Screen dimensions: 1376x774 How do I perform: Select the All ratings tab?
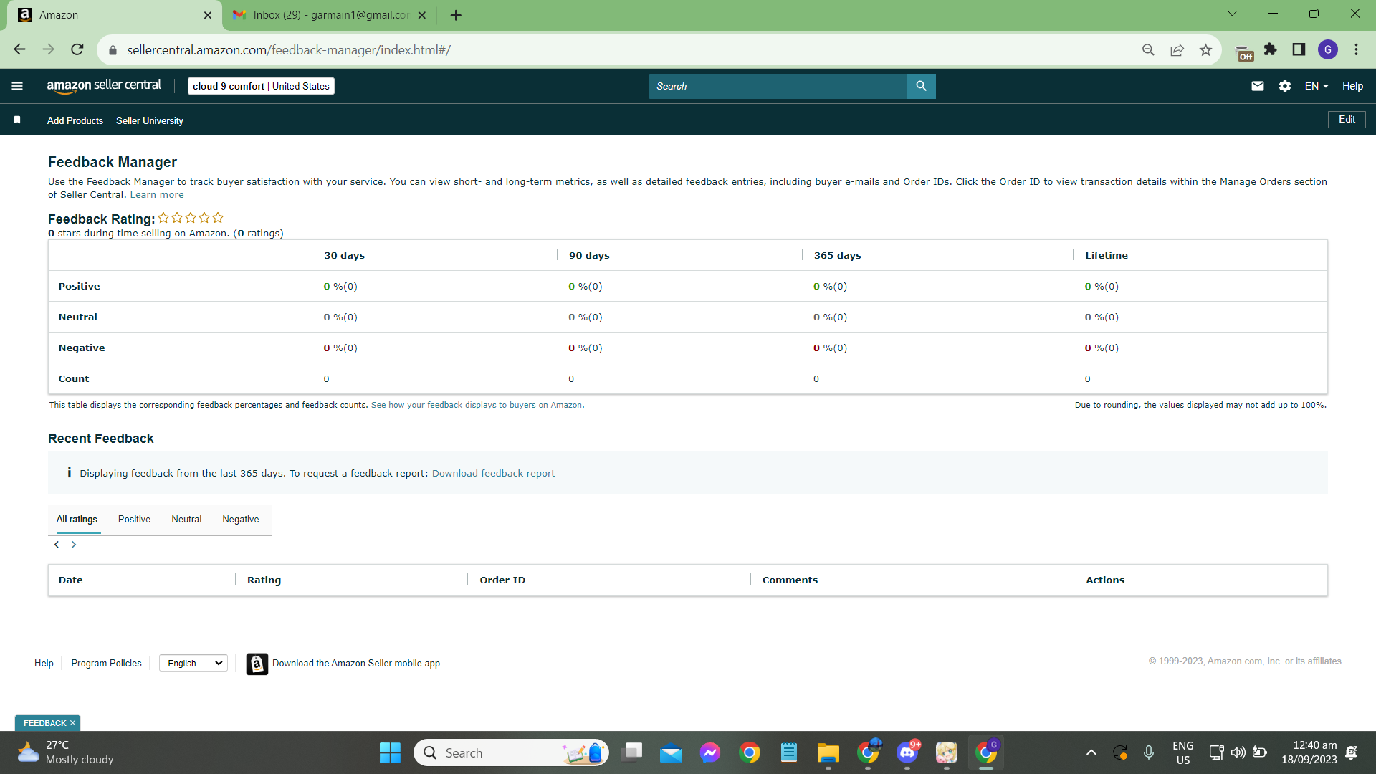click(77, 520)
